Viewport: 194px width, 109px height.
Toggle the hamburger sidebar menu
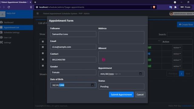pyautogui.click(x=38, y=13)
